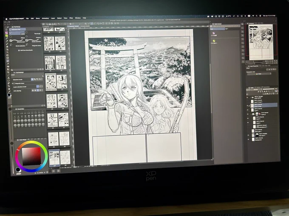
Task: Open the File menu
Action: point(27,19)
